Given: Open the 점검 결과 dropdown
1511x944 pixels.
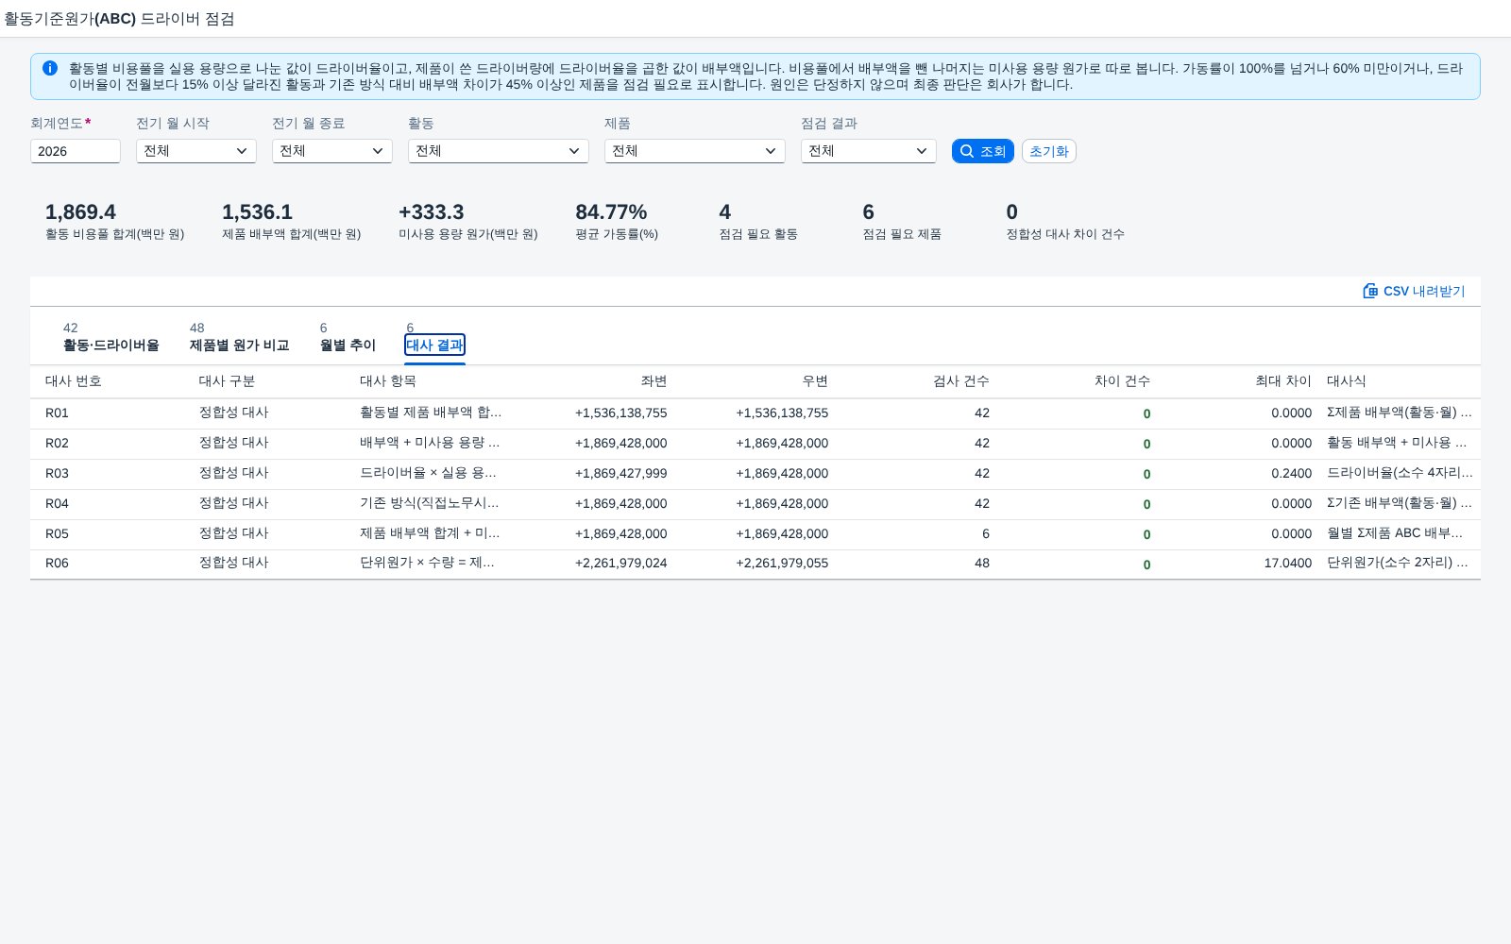Looking at the screenshot, I should click(869, 151).
